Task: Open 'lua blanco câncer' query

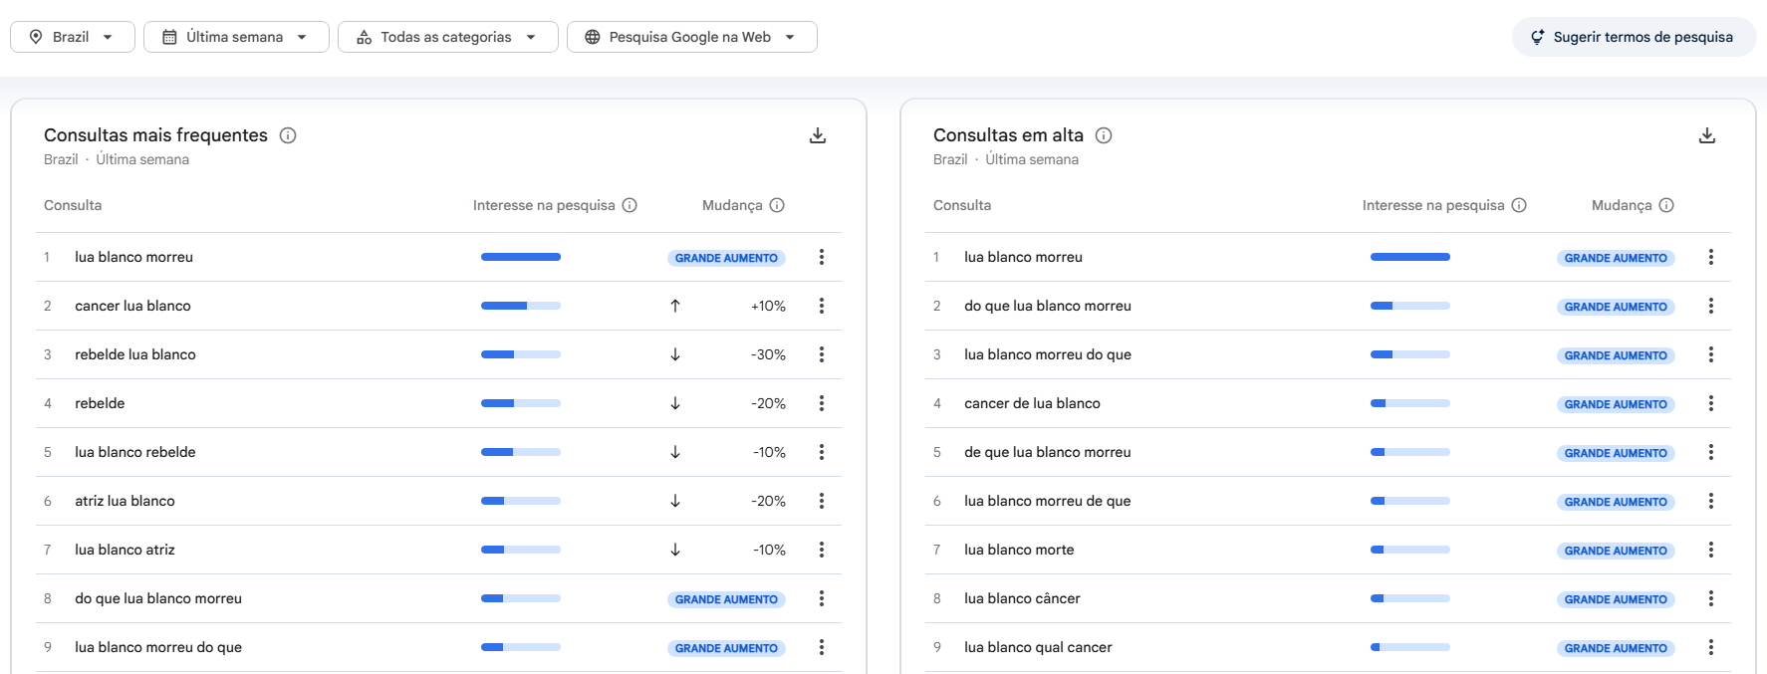Action: pos(1022,598)
